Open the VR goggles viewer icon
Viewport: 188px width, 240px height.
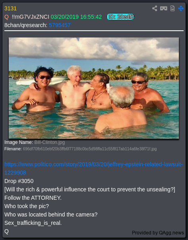coord(164,8)
